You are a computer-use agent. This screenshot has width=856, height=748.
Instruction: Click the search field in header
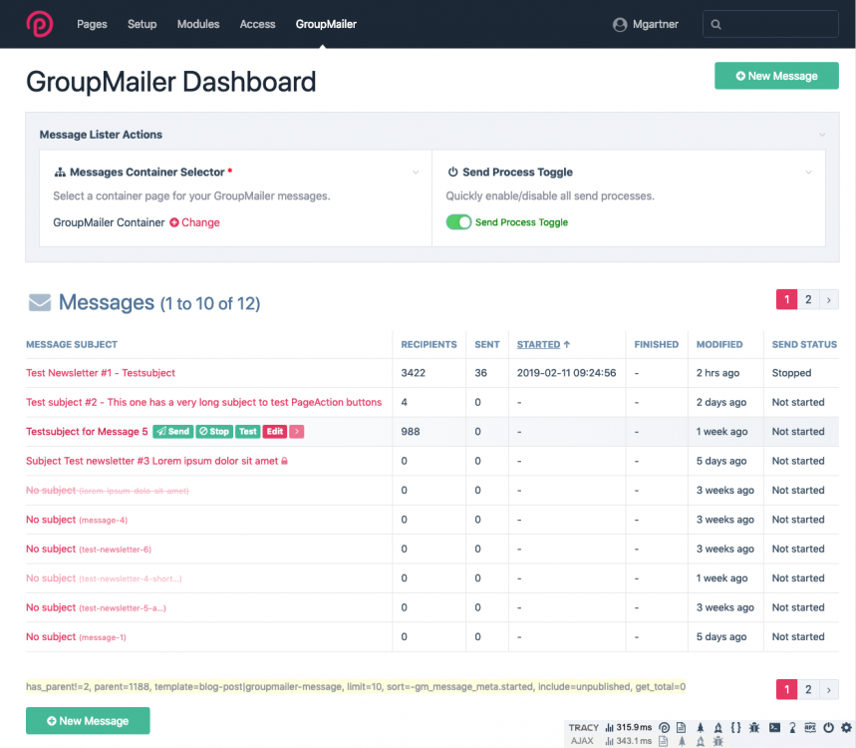click(x=770, y=24)
